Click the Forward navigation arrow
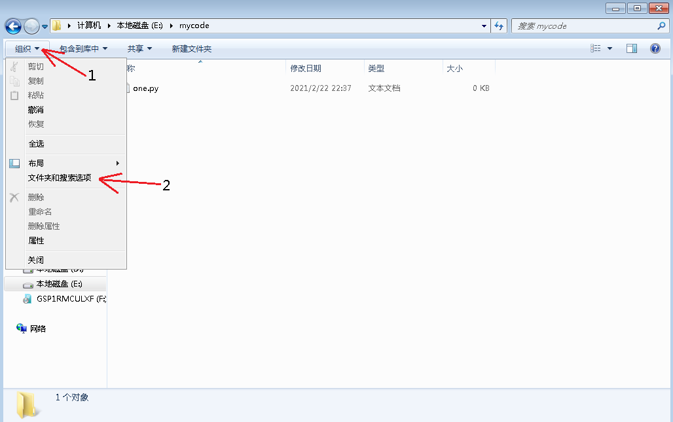This screenshot has height=422, width=673. (32, 26)
